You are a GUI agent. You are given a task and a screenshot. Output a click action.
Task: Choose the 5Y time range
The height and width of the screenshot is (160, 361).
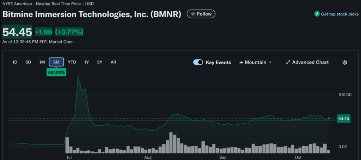pyautogui.click(x=100, y=62)
